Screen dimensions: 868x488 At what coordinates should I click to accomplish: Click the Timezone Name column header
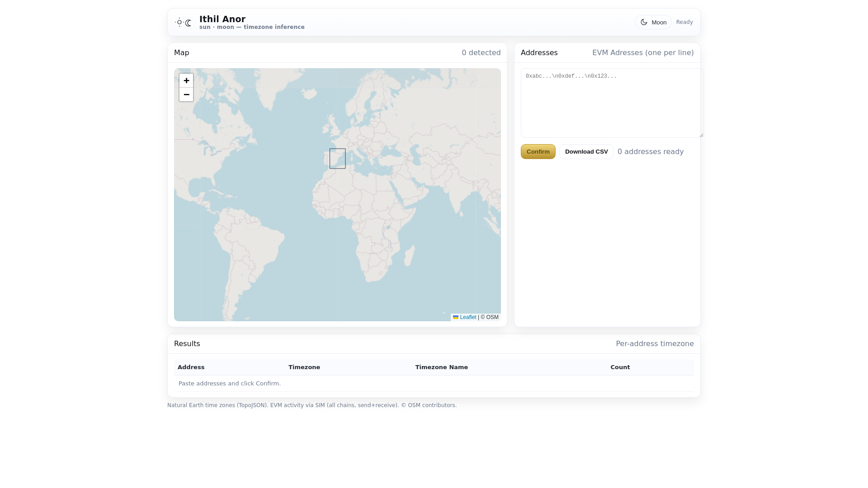point(442,367)
